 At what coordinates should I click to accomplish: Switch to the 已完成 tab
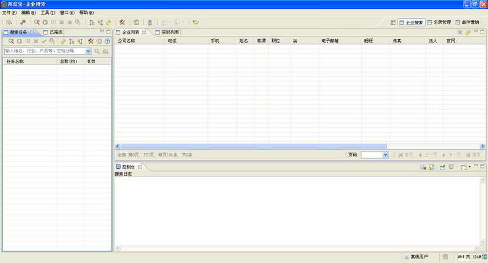pyautogui.click(x=53, y=32)
